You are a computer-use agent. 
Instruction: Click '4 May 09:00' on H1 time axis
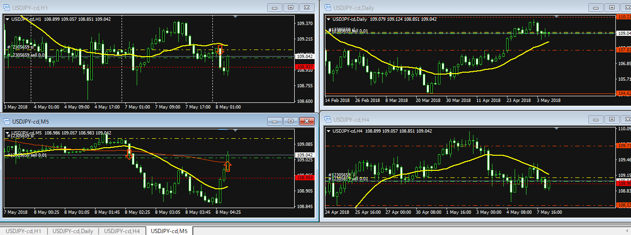point(77,107)
